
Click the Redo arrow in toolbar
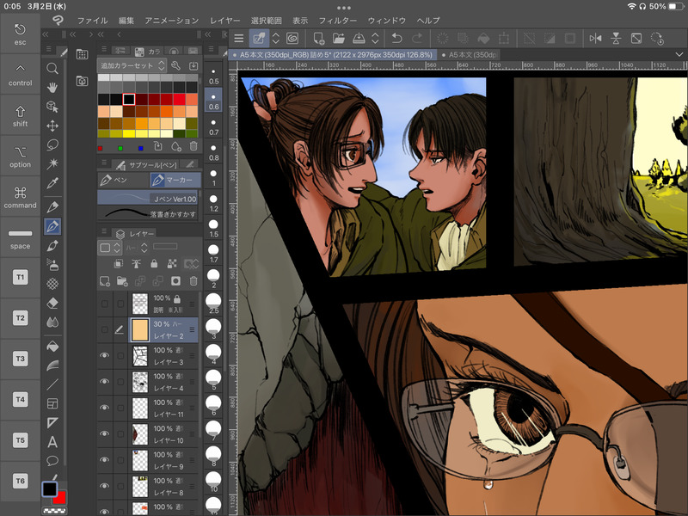point(416,39)
